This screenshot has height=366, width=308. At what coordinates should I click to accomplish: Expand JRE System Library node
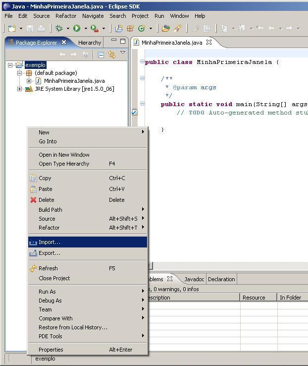pyautogui.click(x=20, y=89)
